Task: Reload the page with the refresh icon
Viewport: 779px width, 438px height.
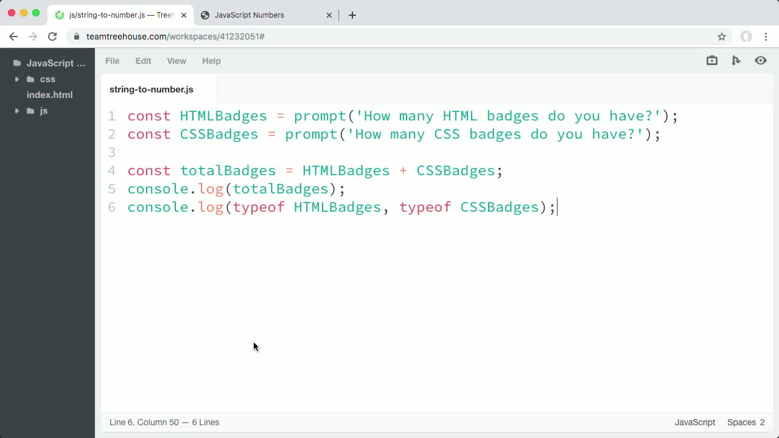Action: click(x=52, y=36)
